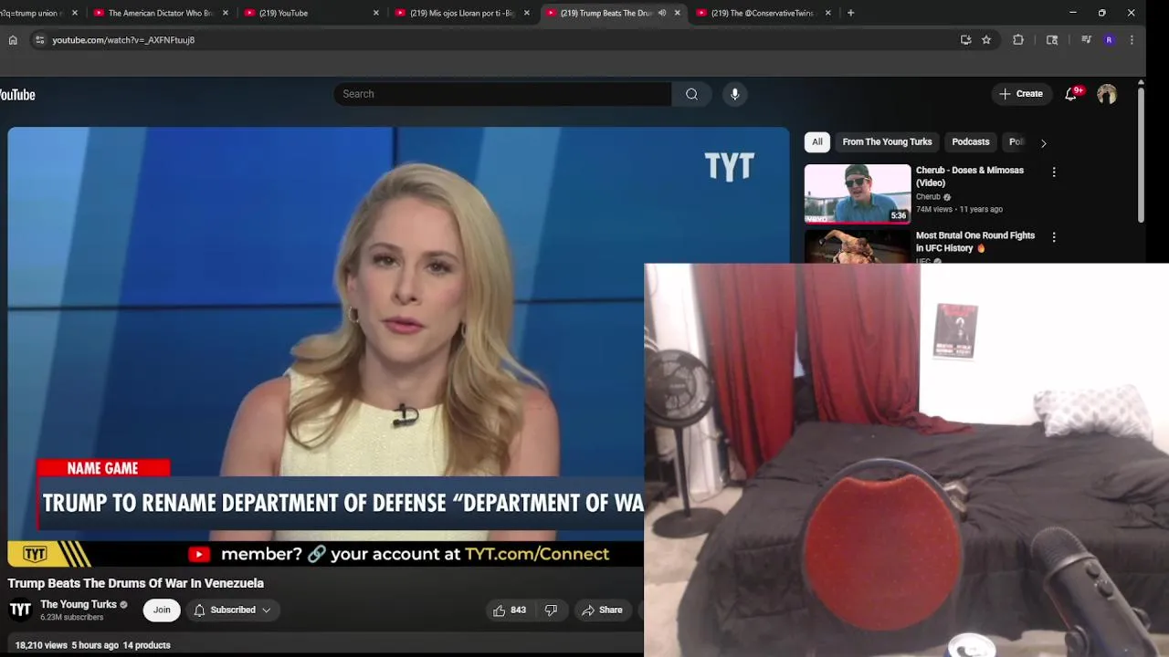Click the video title text
Screen dimensions: 1169x657
tap(136, 583)
